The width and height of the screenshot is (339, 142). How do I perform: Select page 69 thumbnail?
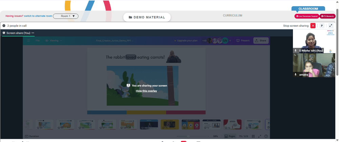149,124
